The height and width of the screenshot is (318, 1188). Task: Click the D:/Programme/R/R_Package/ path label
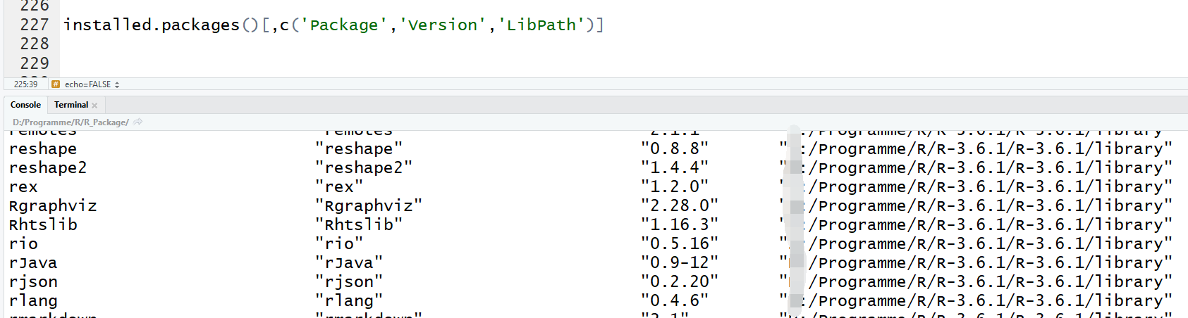pyautogui.click(x=71, y=122)
